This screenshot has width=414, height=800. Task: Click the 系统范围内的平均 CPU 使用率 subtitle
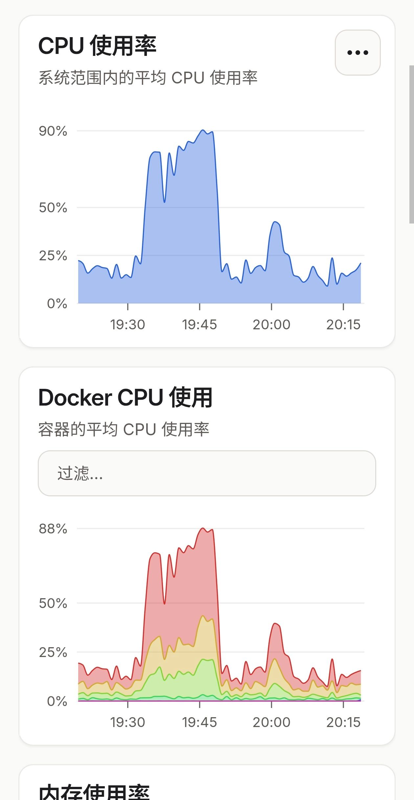[x=148, y=78]
